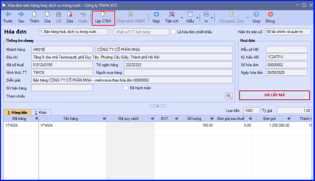This screenshot has width=315, height=181.
Task: Reload data using Nạp icon
Action: click(156, 17)
